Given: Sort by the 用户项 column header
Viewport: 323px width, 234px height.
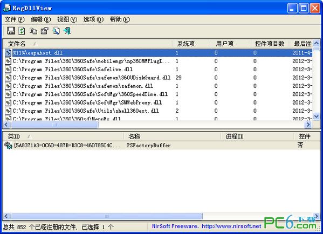Looking at the screenshot, I should point(231,44).
